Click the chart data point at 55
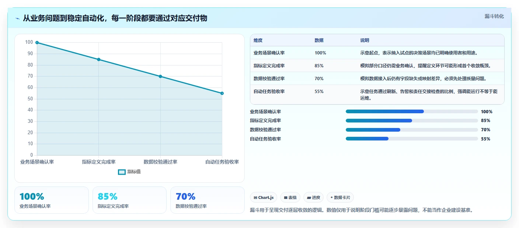519x228 pixels. [x=222, y=93]
